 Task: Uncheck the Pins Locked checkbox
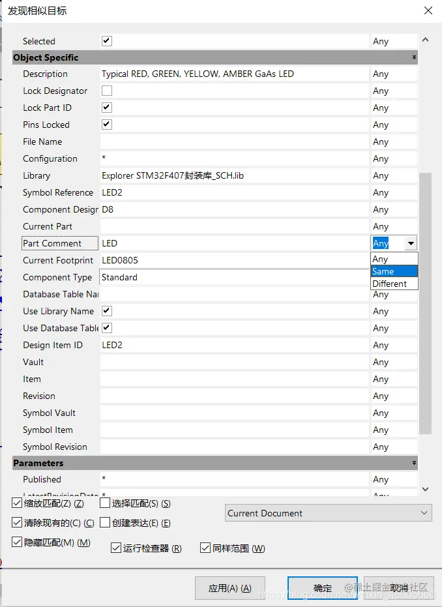point(107,125)
